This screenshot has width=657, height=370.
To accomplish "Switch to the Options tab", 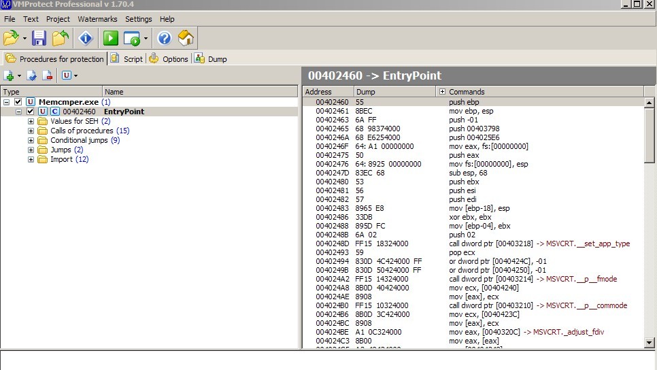I will pos(169,58).
